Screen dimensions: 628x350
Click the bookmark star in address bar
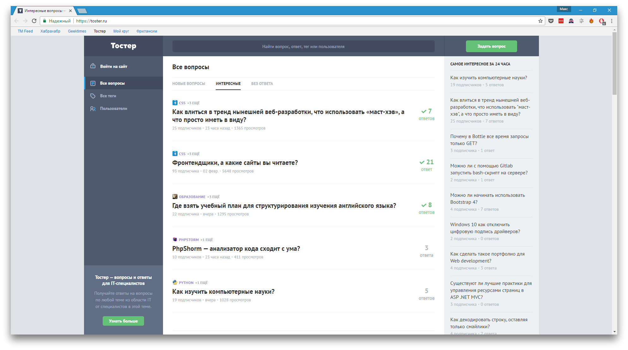540,21
